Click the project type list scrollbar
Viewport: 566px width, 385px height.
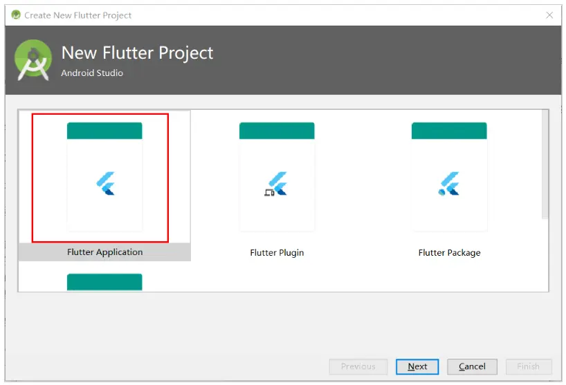tap(545, 164)
